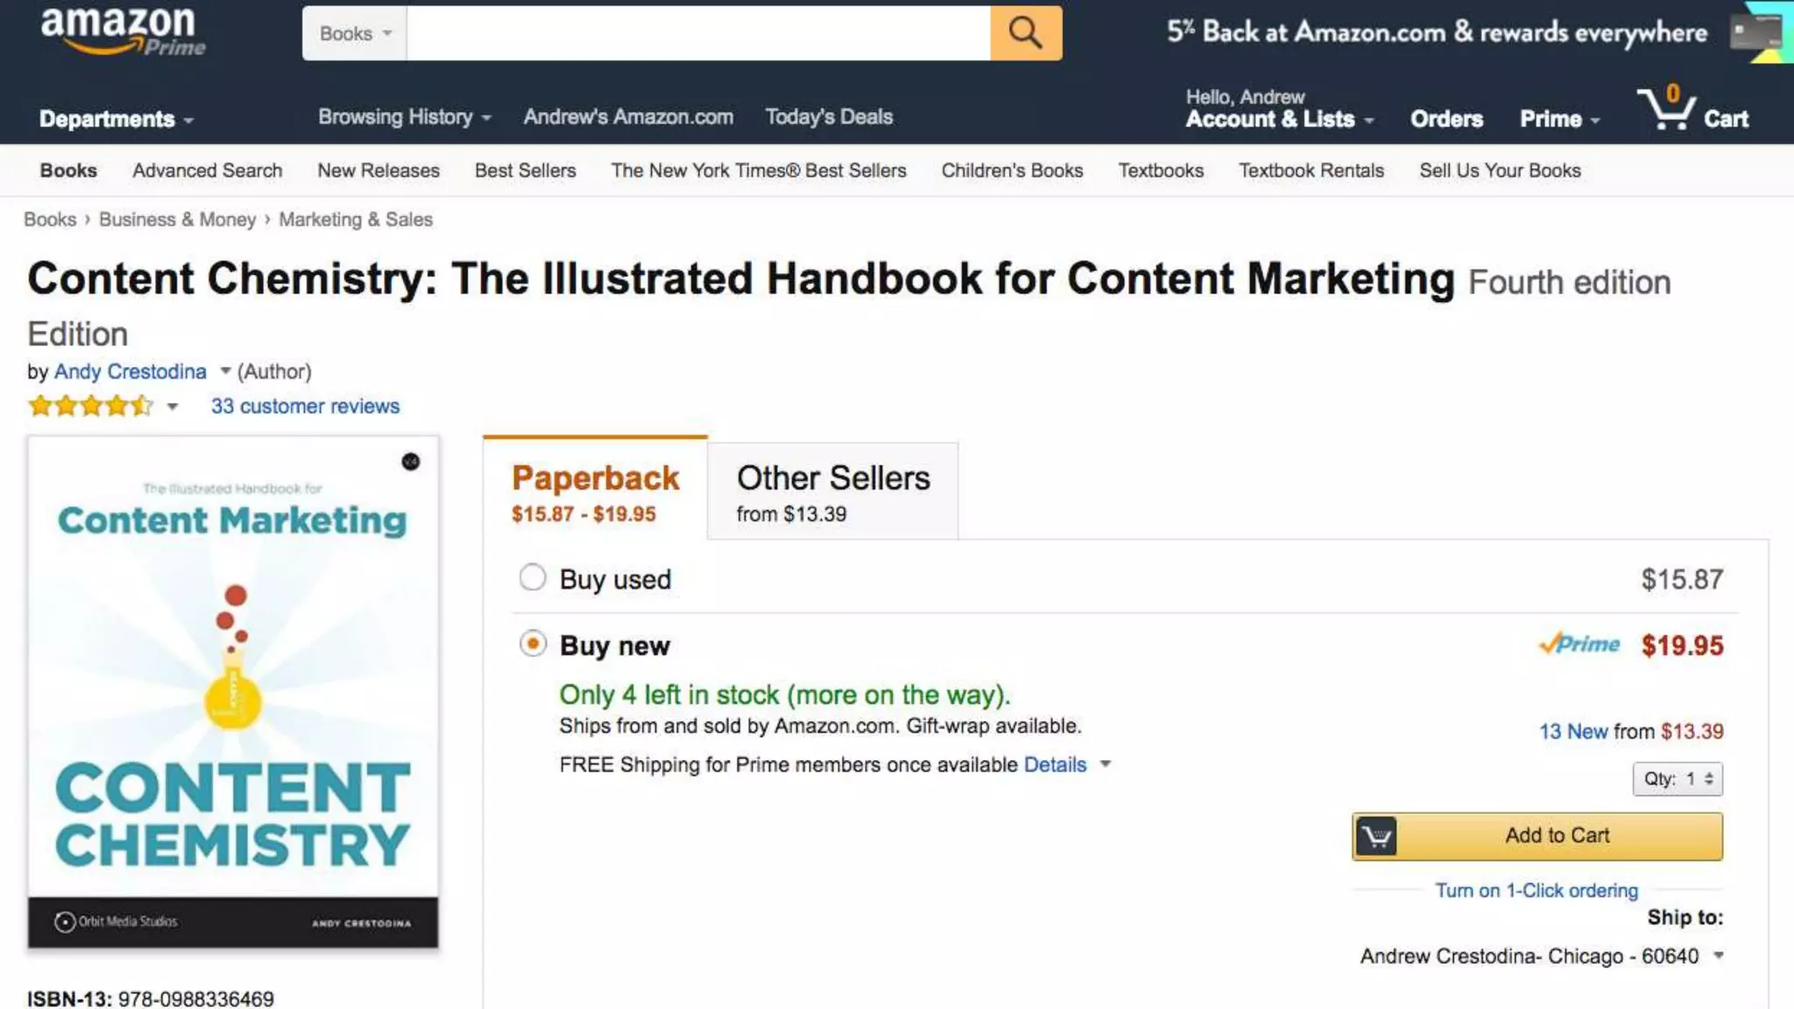Switch to the Other Sellers tab
1794x1009 pixels.
tap(832, 491)
